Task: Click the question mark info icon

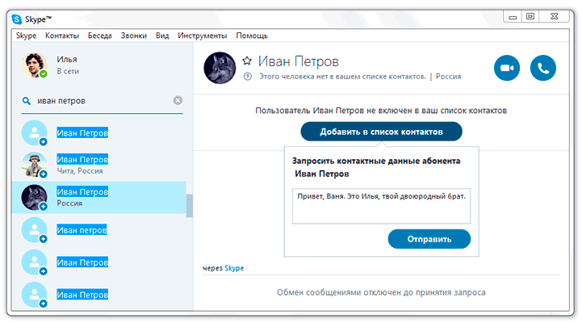Action: [248, 77]
